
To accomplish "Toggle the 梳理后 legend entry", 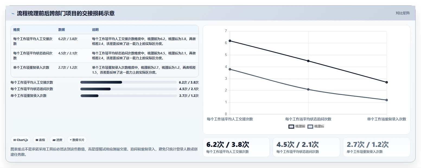I will click(316, 126).
